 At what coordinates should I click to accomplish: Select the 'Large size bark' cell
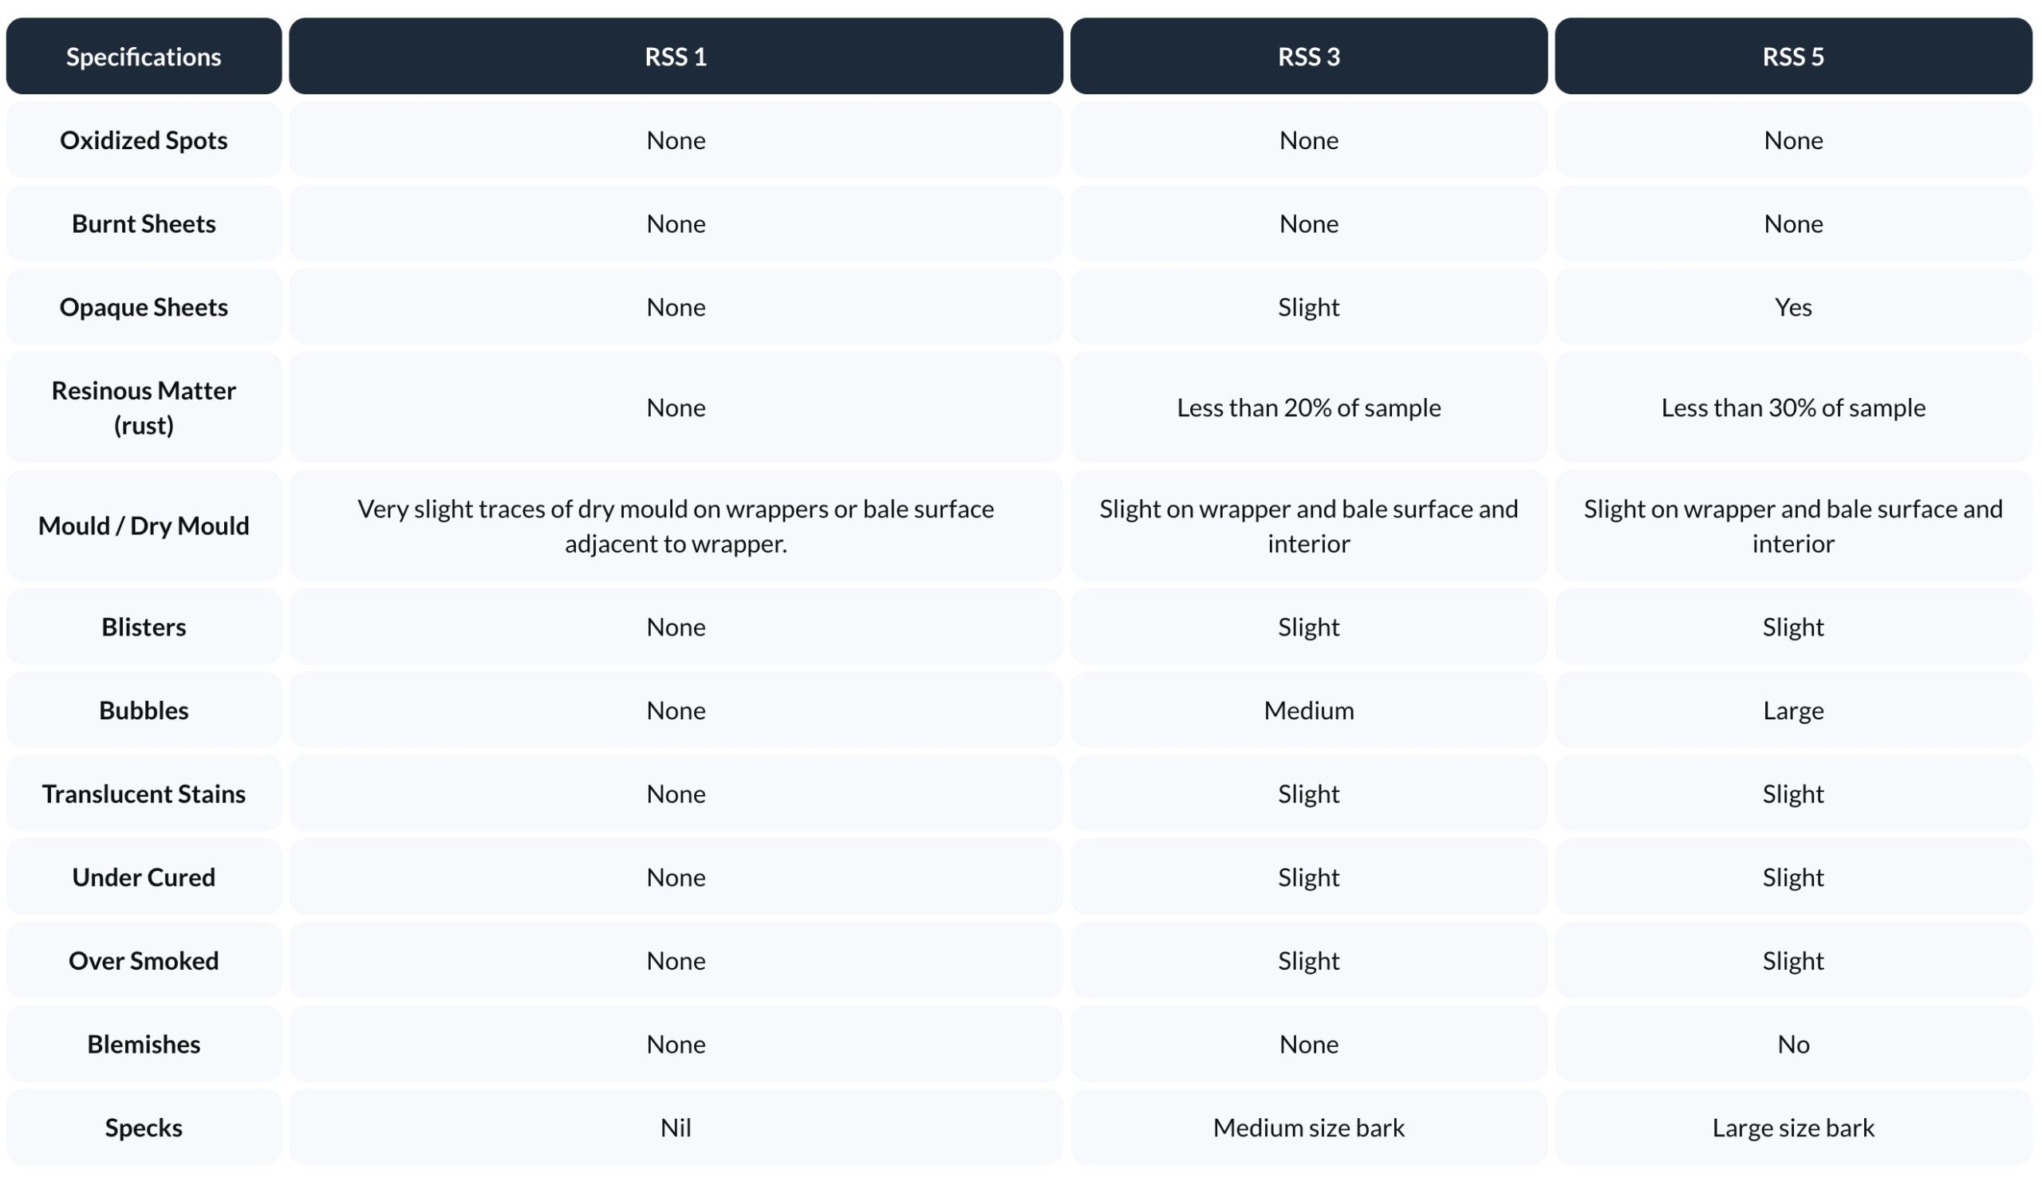1792,1128
